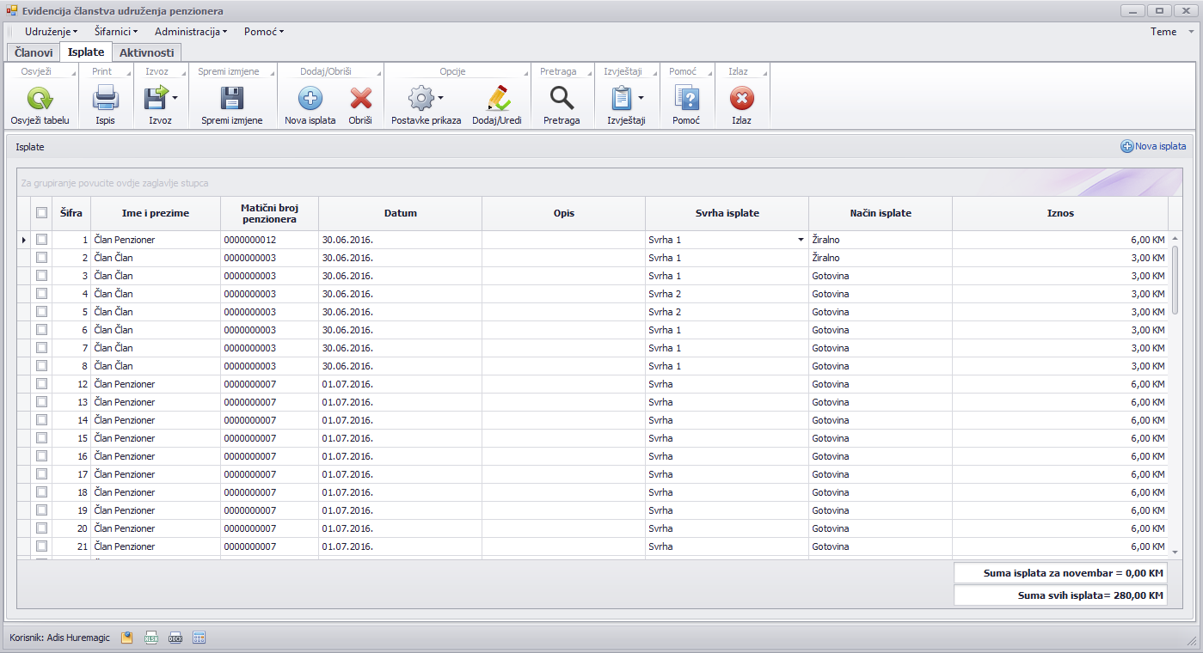Click the scrollbar down arrow of the table
Screen dimensions: 1203x653
coord(1175,552)
